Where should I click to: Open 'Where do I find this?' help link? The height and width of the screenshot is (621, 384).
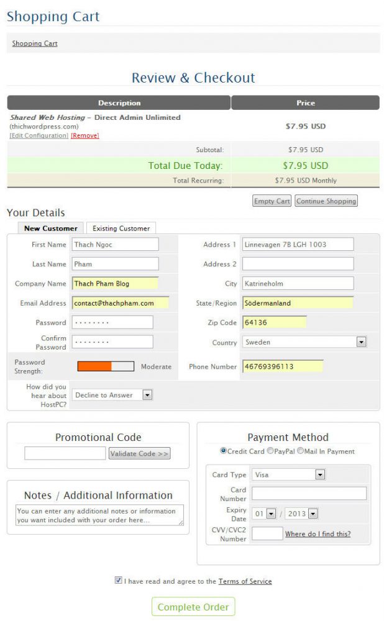318,534
